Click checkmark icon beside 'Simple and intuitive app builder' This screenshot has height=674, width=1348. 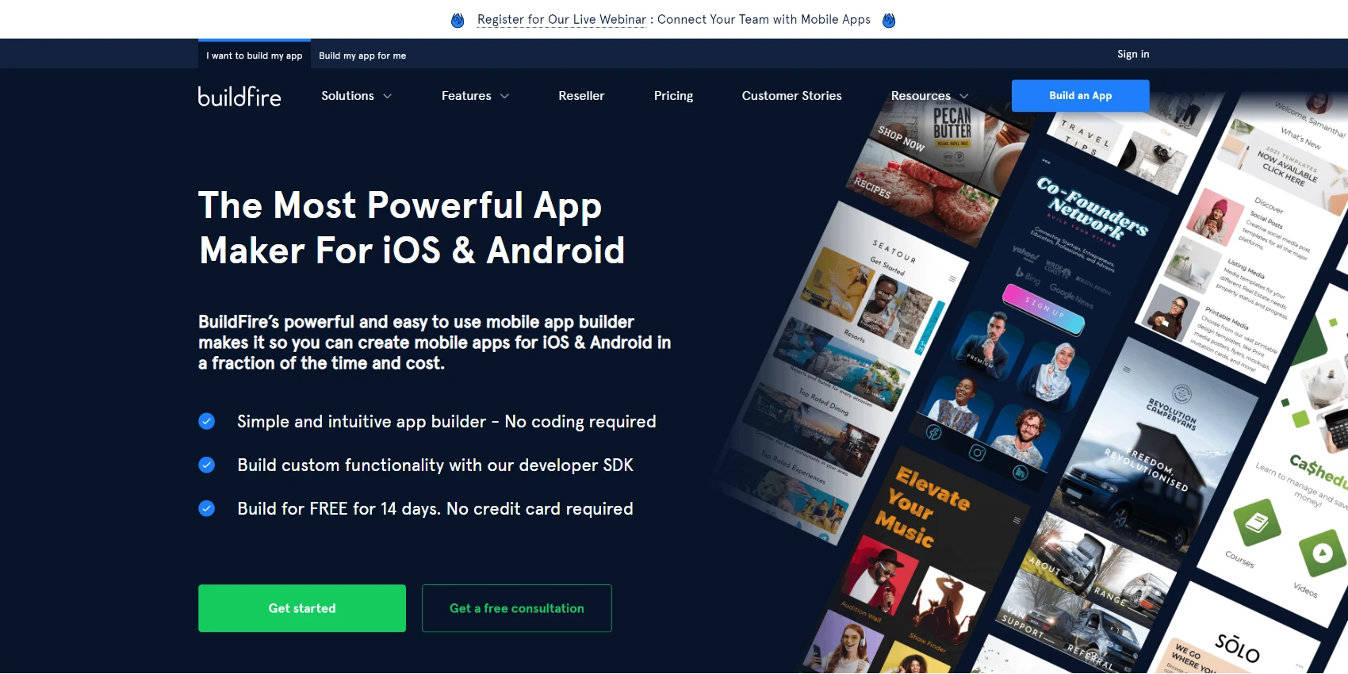pos(206,421)
